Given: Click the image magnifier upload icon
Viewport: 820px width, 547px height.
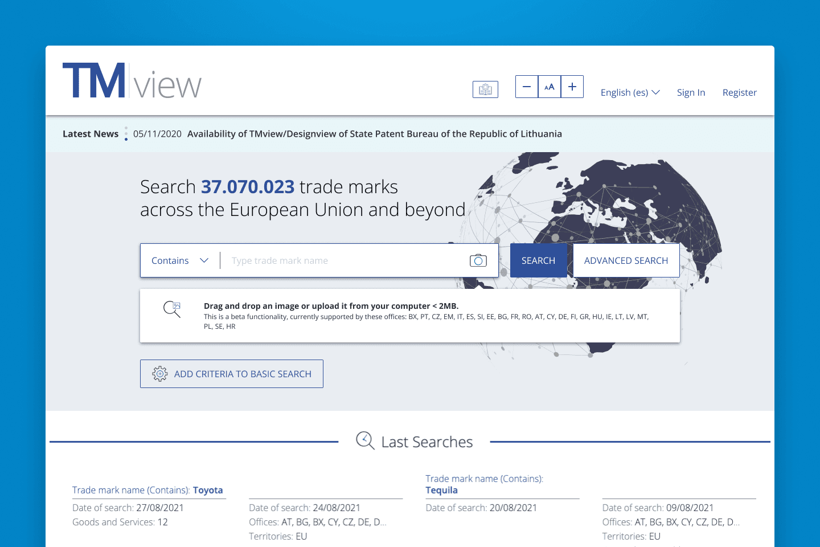Looking at the screenshot, I should (x=172, y=309).
